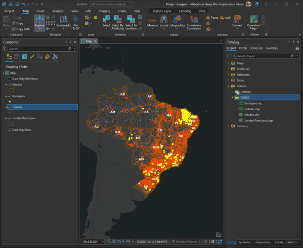The image size is (303, 248).
Task: Uncheck the Barragens layer checkbox
Action: [x=10, y=96]
